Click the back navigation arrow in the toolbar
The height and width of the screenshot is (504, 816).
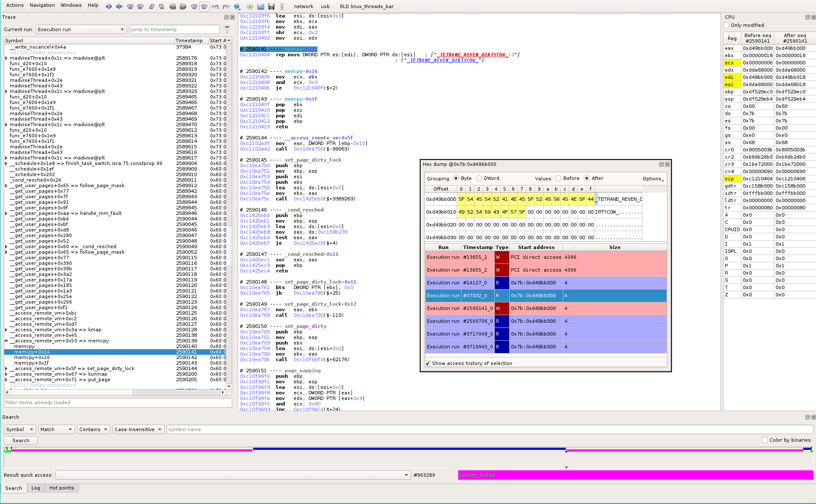click(x=108, y=6)
